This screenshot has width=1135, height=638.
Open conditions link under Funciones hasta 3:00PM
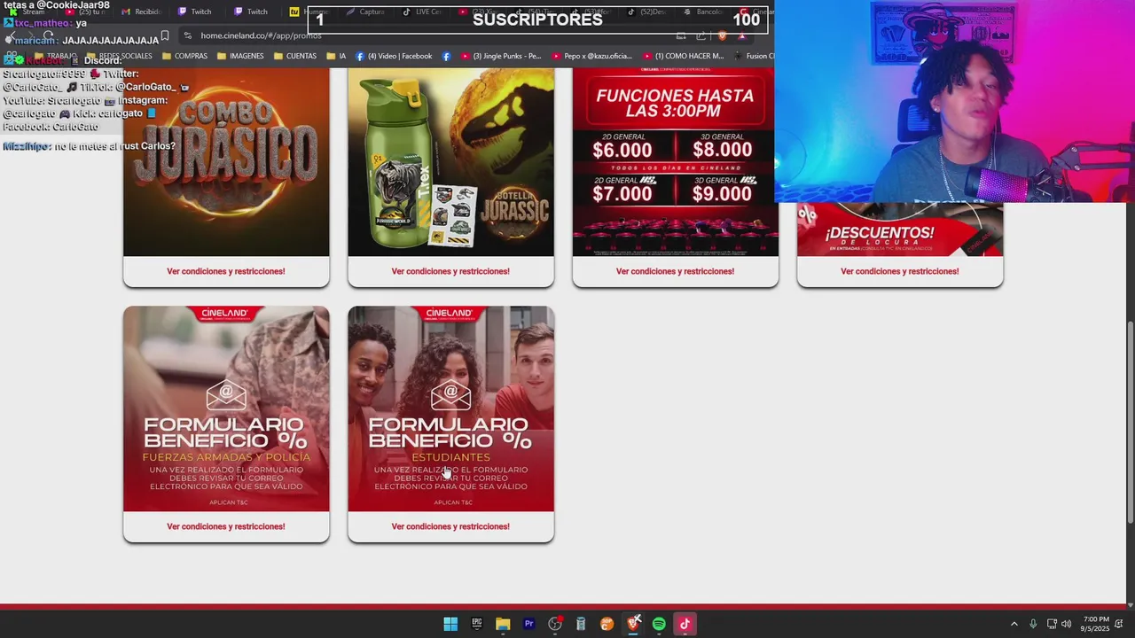coord(675,271)
